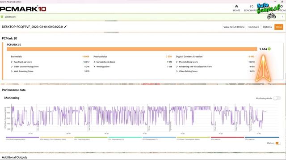Click the PCMARK 10 logo
The image size is (286, 160).
click(23, 9)
